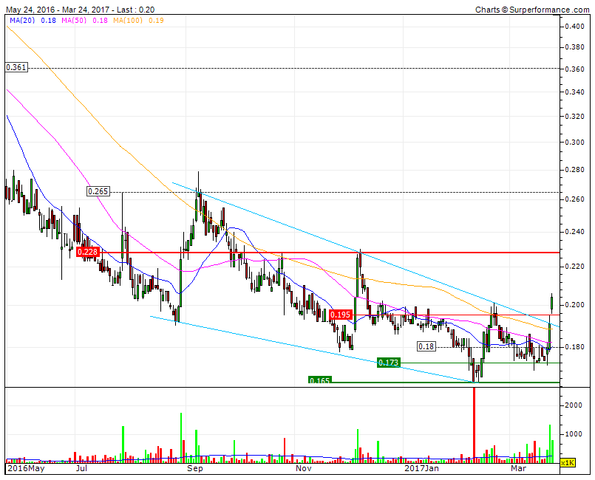
Task: Click the boxed 0.265 price level label
Action: [x=98, y=191]
